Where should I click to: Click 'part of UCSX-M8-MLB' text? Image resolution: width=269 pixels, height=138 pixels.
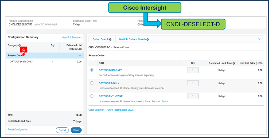(x=45, y=24)
